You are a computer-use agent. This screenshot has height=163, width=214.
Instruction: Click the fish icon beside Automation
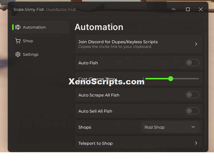(18, 27)
